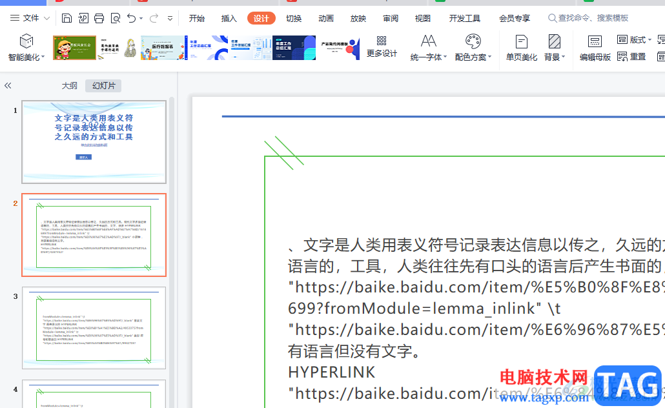
Task: Click the 编辑母版 icon
Action: click(595, 41)
